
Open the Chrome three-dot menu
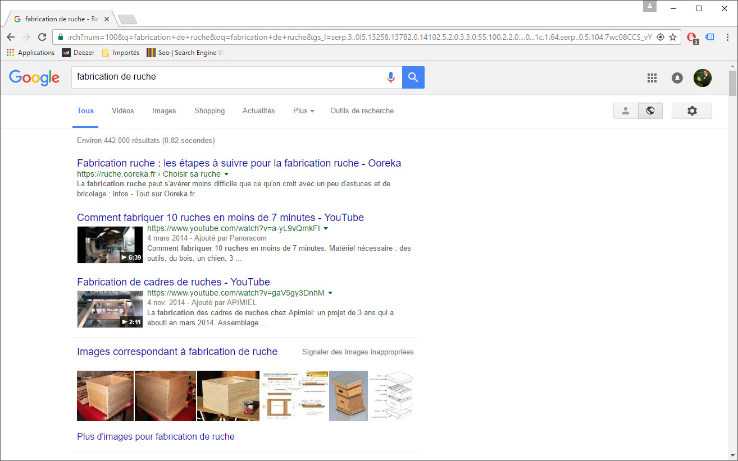point(727,37)
